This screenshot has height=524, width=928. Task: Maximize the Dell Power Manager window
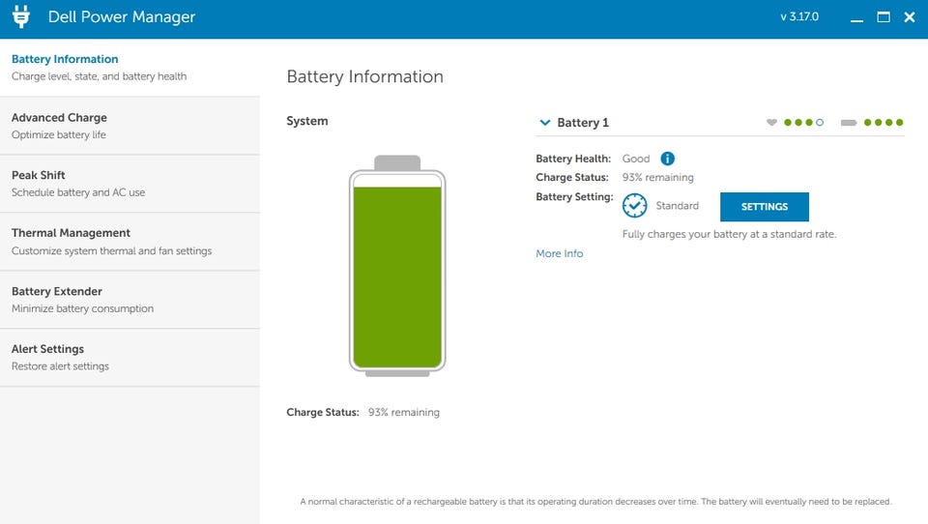883,17
